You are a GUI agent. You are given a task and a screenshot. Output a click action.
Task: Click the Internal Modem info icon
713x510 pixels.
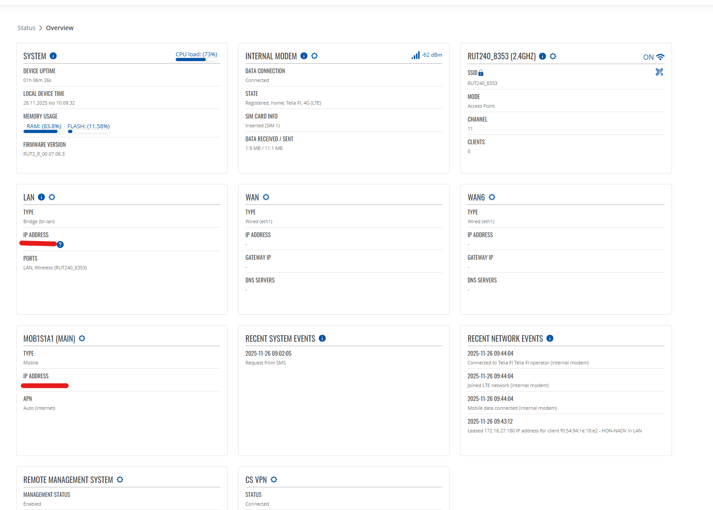click(x=304, y=56)
